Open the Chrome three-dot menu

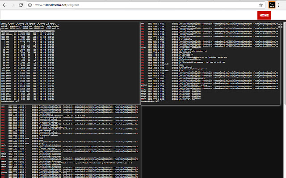click(278, 5)
